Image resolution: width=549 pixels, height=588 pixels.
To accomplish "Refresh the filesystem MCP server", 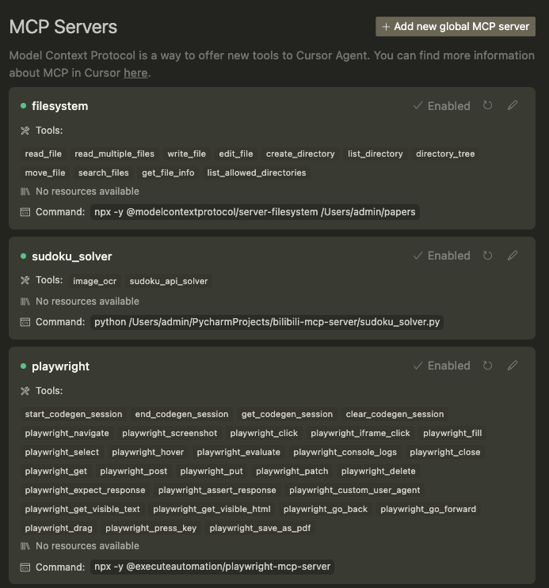I will tap(487, 105).
